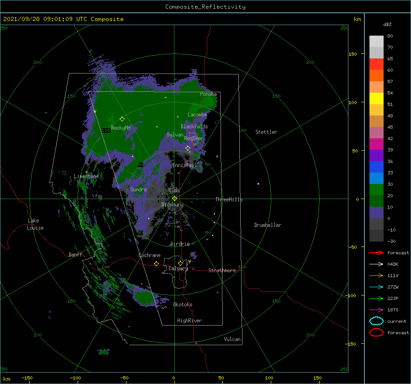Click the cyan 27ZW arrow icon
The width and height of the screenshot is (411, 384).
pos(376,287)
